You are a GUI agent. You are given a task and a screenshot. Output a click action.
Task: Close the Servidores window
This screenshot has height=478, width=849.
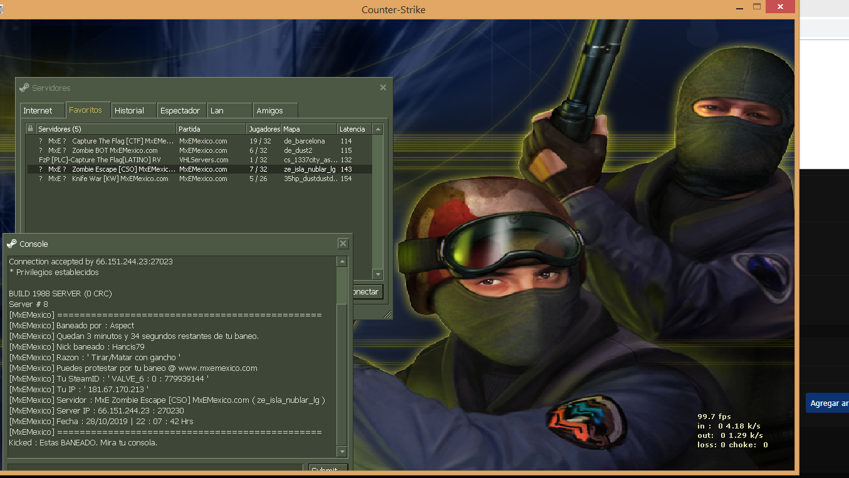click(383, 88)
